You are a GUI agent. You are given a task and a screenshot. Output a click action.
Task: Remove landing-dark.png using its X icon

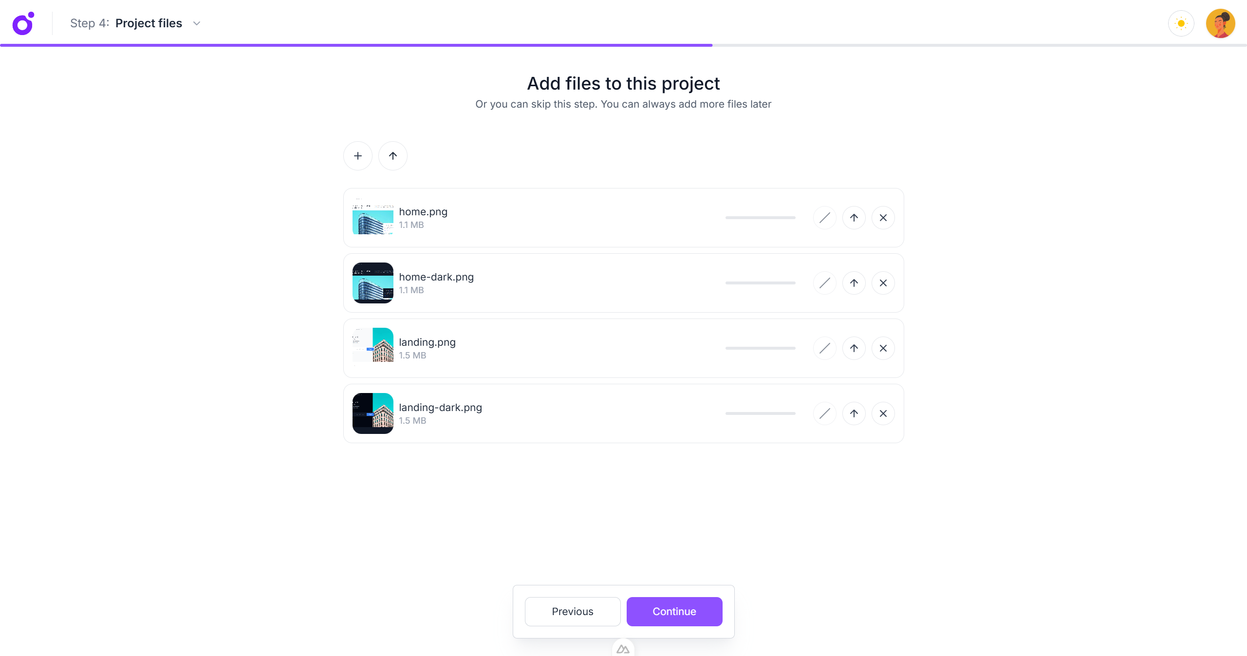pyautogui.click(x=883, y=413)
